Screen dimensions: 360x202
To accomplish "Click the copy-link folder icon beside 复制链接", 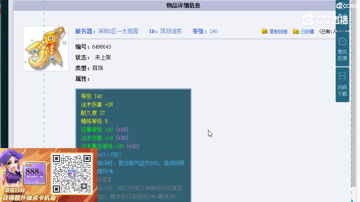I will pyautogui.click(x=265, y=31).
